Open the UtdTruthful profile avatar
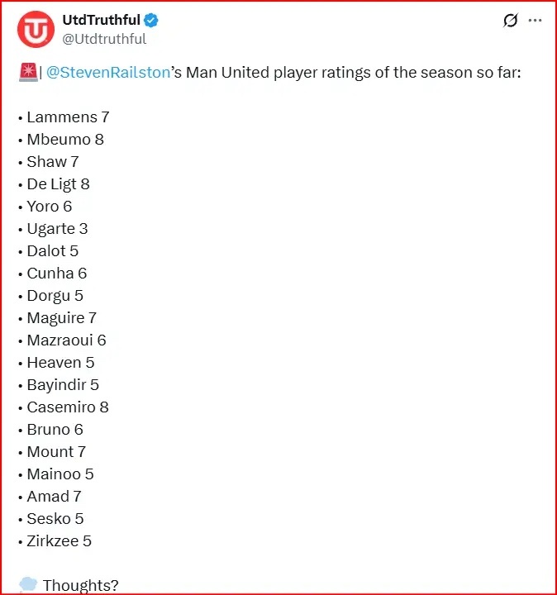 [x=36, y=29]
